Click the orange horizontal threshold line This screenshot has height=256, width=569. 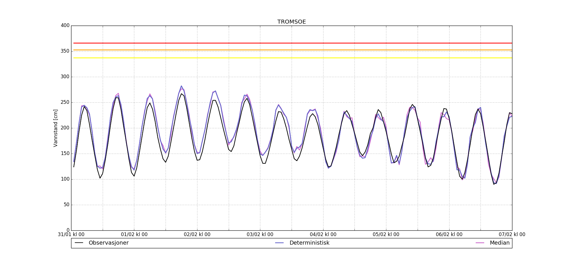click(293, 50)
